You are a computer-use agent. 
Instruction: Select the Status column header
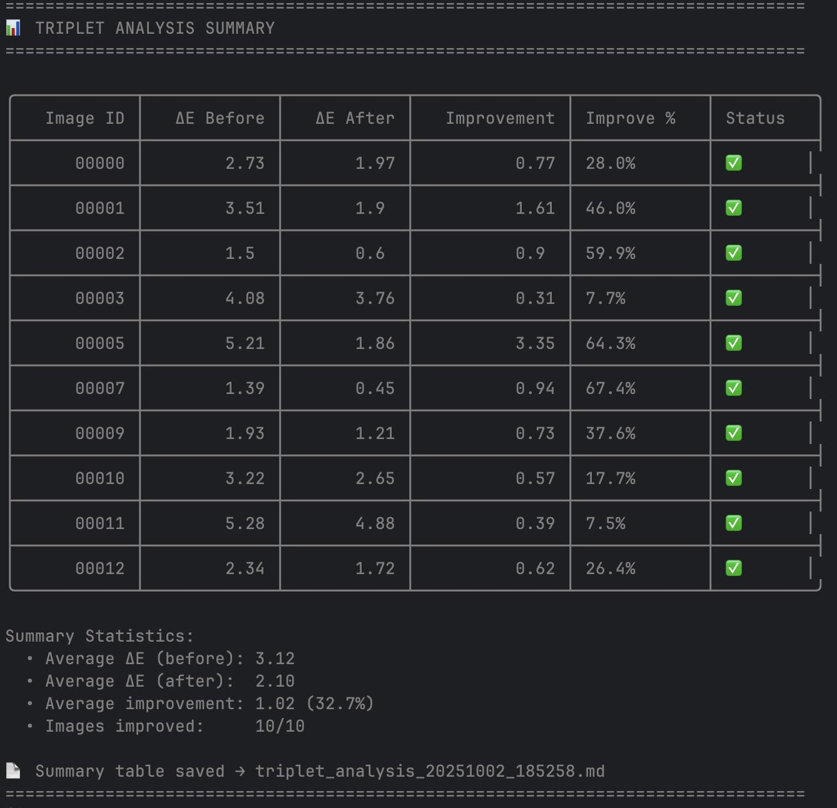(755, 118)
